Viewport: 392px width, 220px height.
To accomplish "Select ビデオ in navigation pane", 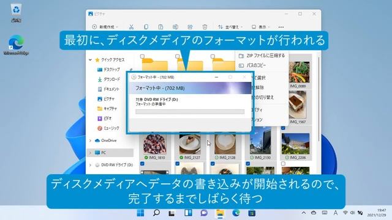I will (104, 119).
